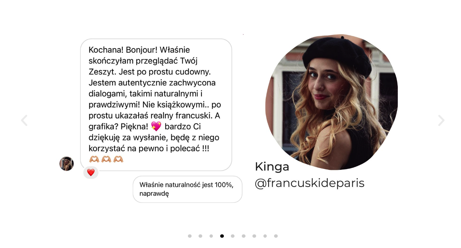Jump to the sixth carousel slide dot

pyautogui.click(x=243, y=236)
